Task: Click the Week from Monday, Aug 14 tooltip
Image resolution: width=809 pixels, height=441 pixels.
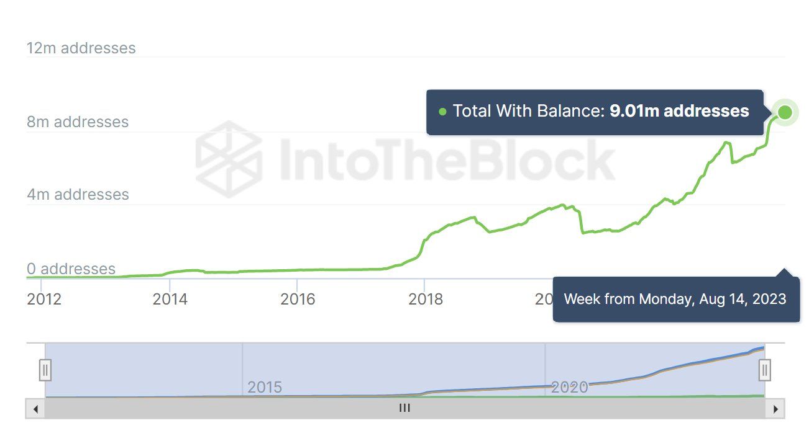Action: point(675,299)
